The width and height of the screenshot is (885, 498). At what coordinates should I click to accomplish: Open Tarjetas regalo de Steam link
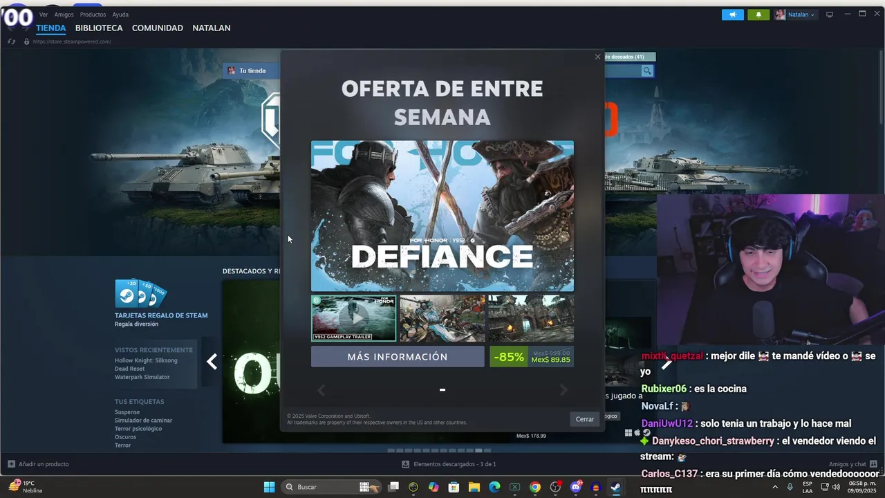click(x=161, y=315)
